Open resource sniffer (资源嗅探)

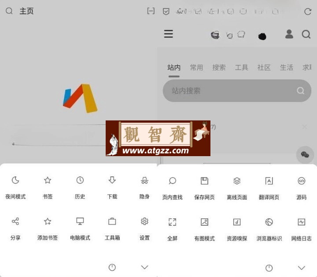pyautogui.click(x=237, y=229)
